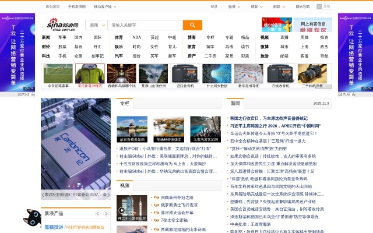The image size is (373, 233).
Task: Open the 故宫角楼美如画 photo thumbnail
Action: tap(132, 129)
